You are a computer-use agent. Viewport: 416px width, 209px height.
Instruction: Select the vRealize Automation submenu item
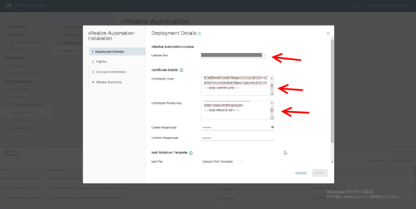pos(72,51)
